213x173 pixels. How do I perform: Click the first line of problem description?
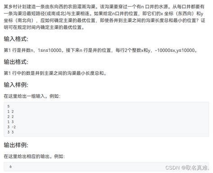[x=104, y=7]
